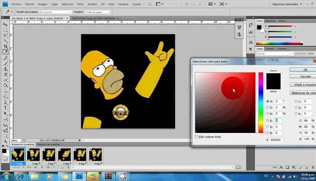Viewport: 316px width, 181px height.
Task: Select the Magic Wand tool
Action: (5, 41)
